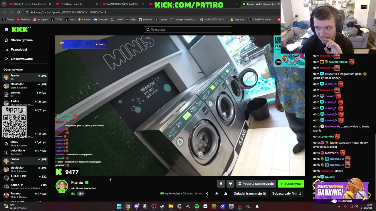Open the weather widget showing 13°C

pyautogui.click(x=15, y=206)
